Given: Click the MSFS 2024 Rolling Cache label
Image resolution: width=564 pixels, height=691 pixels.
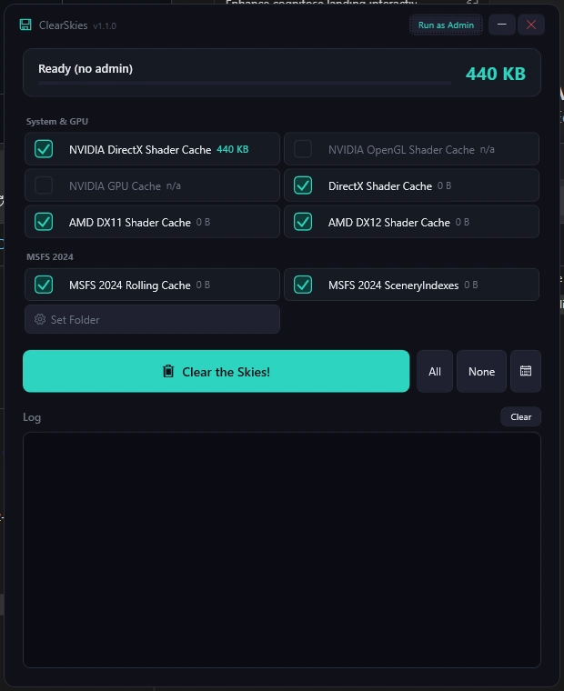Looking at the screenshot, I should click(130, 285).
